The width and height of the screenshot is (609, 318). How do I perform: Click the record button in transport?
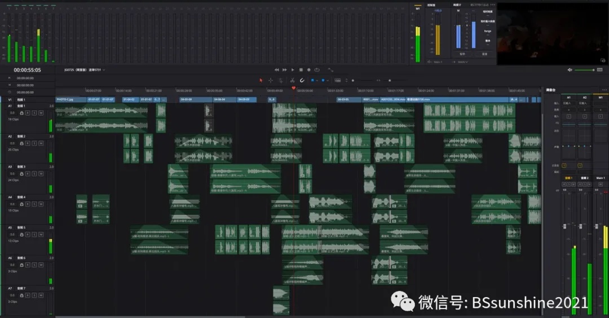click(x=308, y=69)
